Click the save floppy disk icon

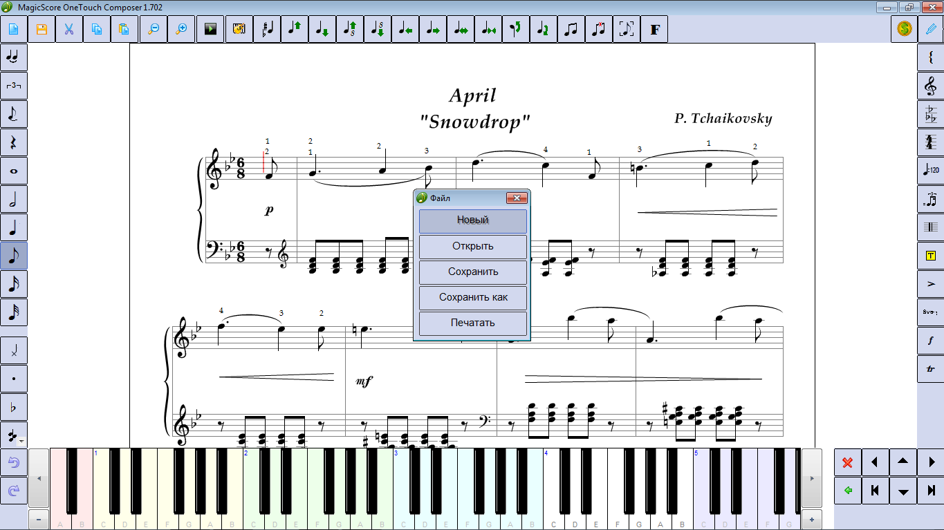click(x=41, y=30)
